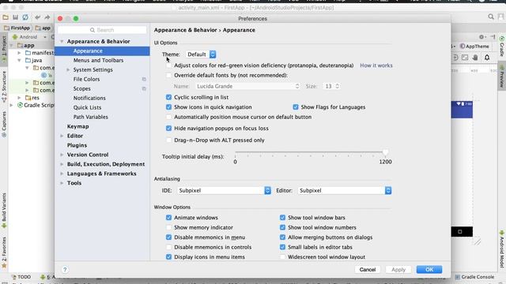Click the Preferences search field

pyautogui.click(x=102, y=30)
